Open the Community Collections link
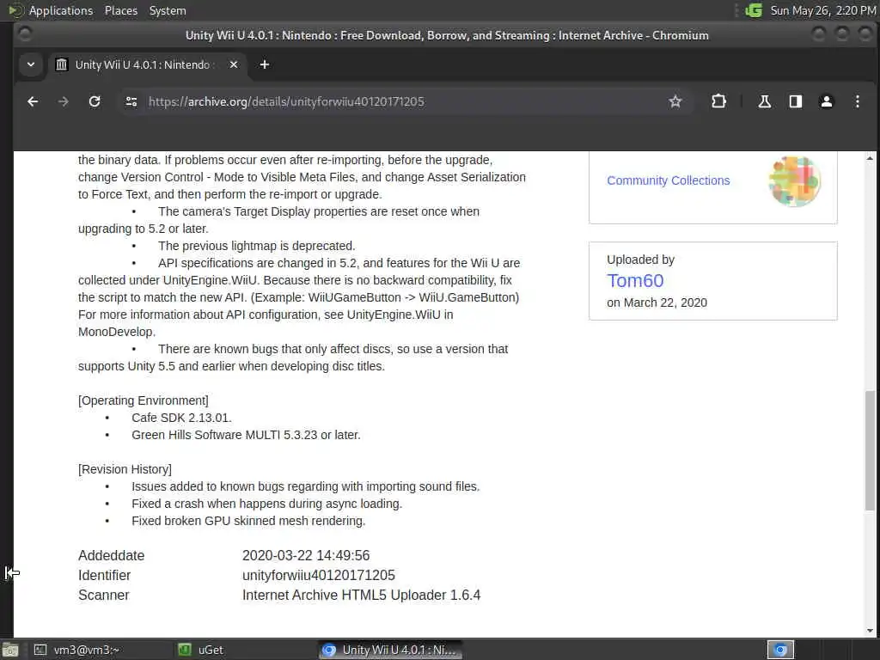Image resolution: width=880 pixels, height=660 pixels. (668, 180)
